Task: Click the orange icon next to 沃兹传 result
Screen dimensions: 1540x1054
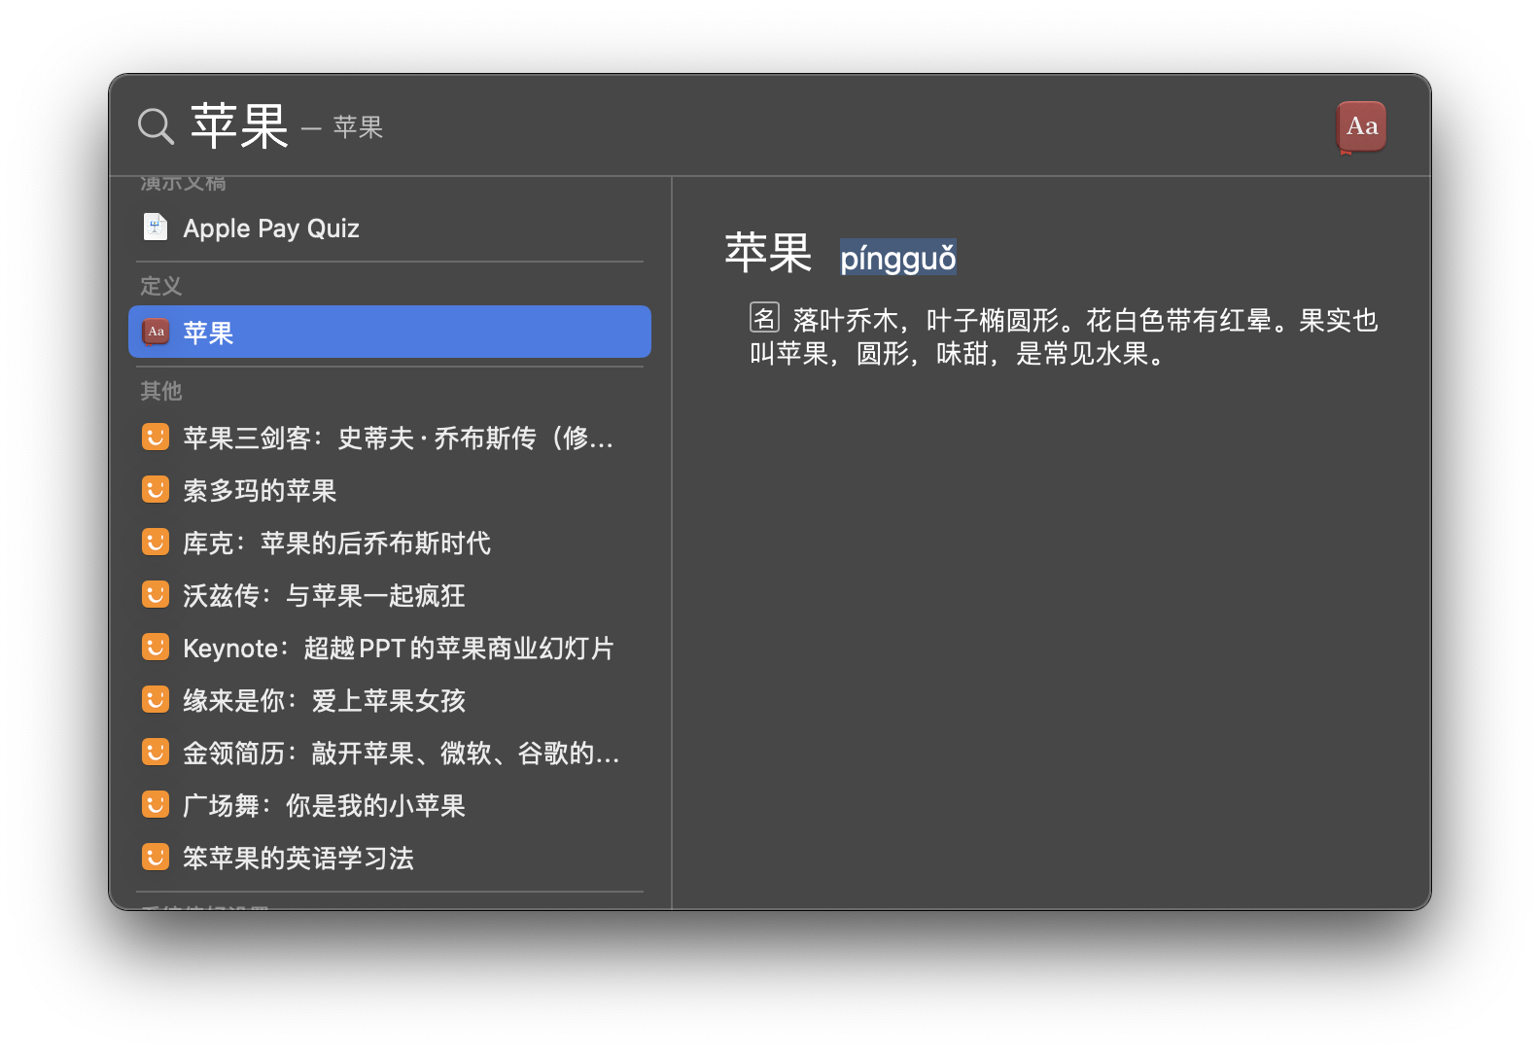Action: pyautogui.click(x=156, y=595)
